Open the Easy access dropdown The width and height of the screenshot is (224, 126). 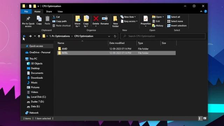click(129, 21)
